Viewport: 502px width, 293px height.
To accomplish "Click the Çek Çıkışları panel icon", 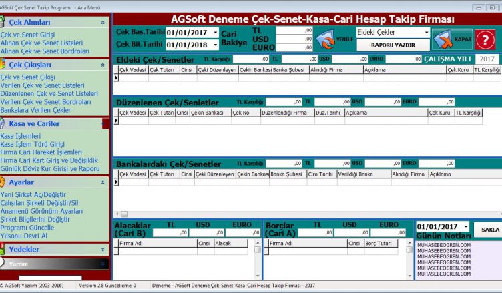I will pos(2,64).
